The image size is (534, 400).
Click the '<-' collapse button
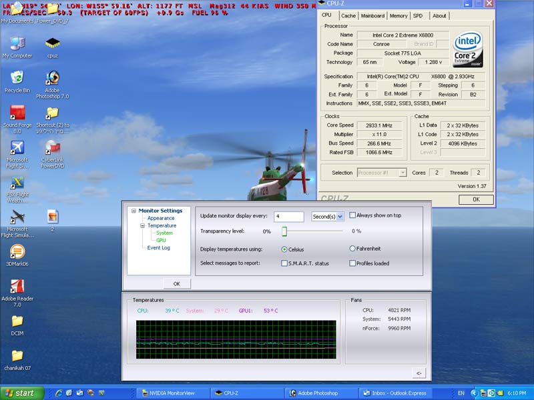click(x=419, y=373)
